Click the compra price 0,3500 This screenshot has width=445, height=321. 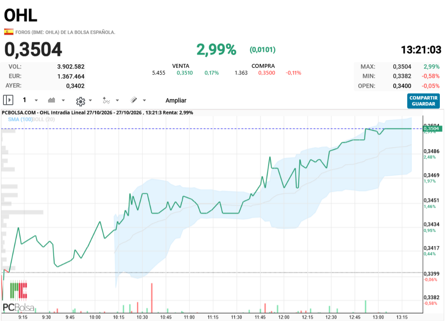266,73
